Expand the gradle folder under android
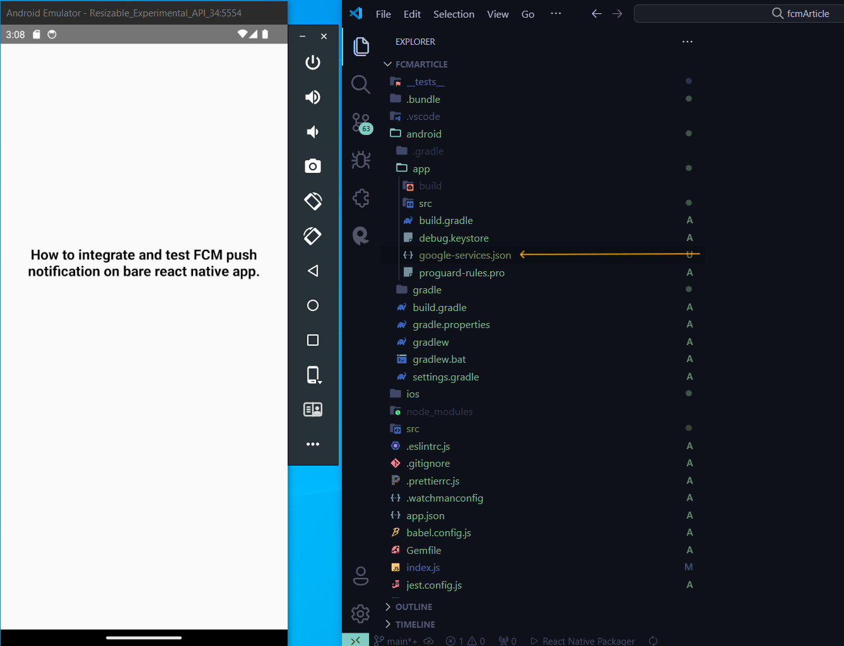844x646 pixels. [x=542, y=290]
